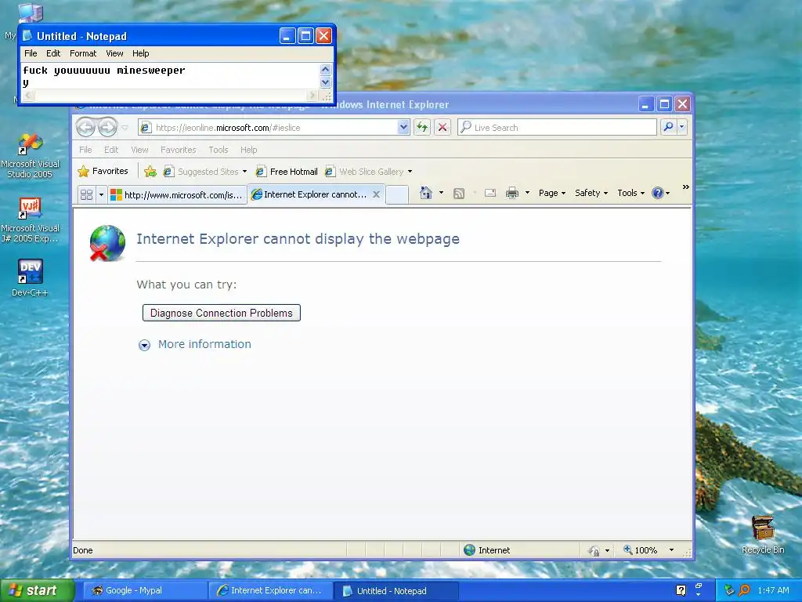
Task: Open the Tools command bar dropdown
Action: click(x=630, y=193)
